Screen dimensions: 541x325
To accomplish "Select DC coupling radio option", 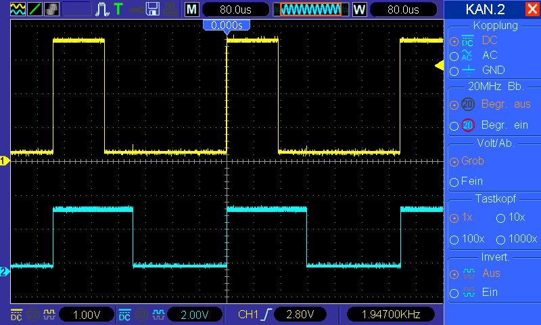I will (x=454, y=41).
